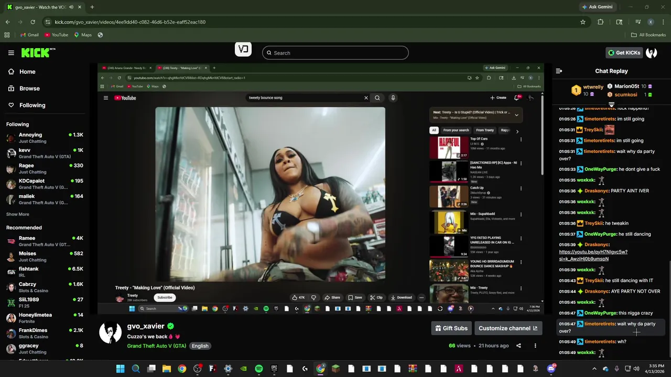Viewport: 671px width, 377px height.
Task: Open the profile avatar menu on Kick
Action: (652, 53)
